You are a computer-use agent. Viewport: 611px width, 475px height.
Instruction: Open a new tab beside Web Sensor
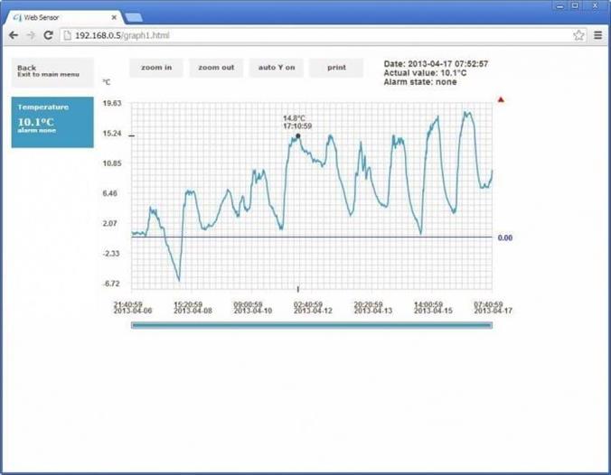[134, 17]
